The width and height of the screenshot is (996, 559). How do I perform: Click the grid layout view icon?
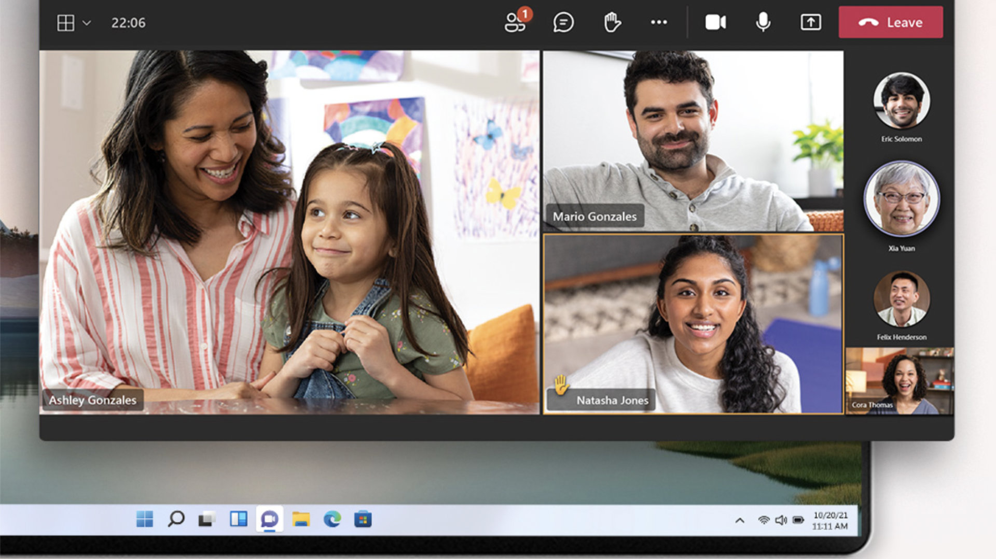65,23
